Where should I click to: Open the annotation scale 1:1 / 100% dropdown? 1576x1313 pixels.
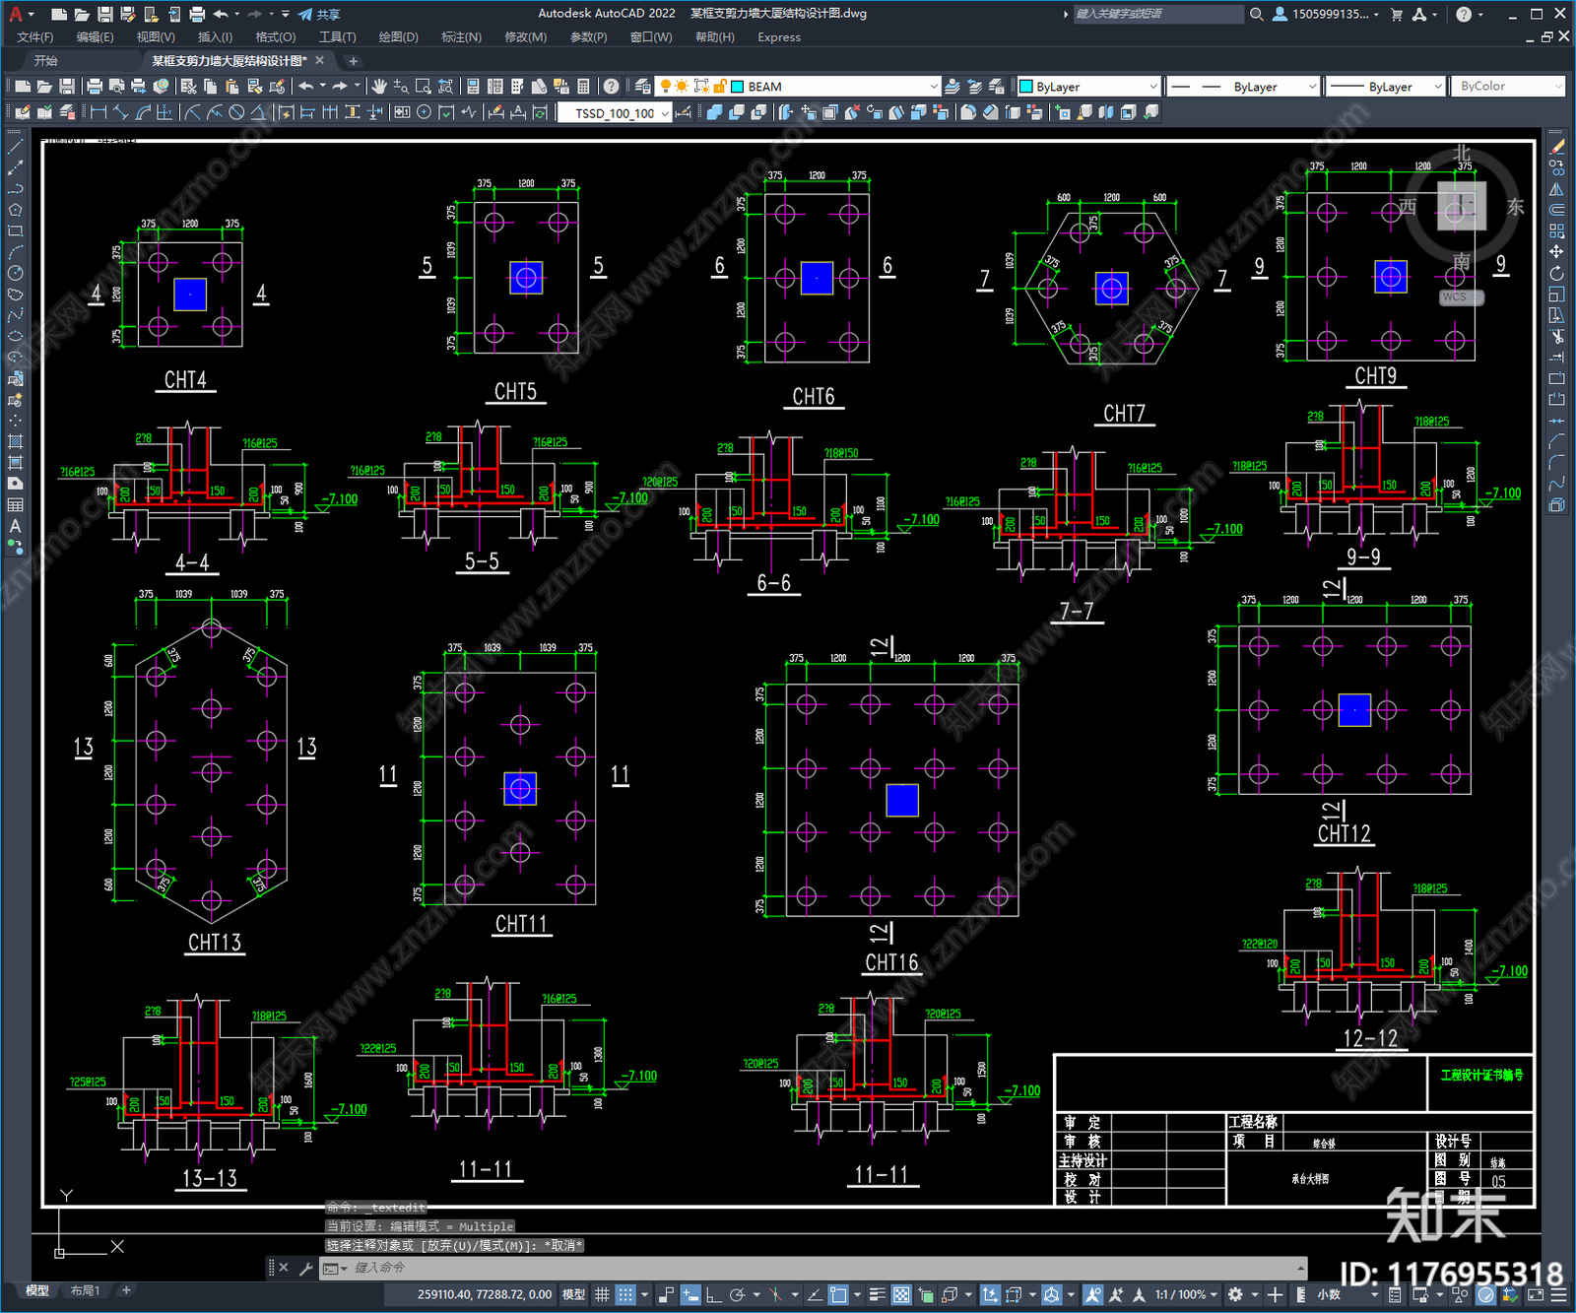[1186, 1294]
